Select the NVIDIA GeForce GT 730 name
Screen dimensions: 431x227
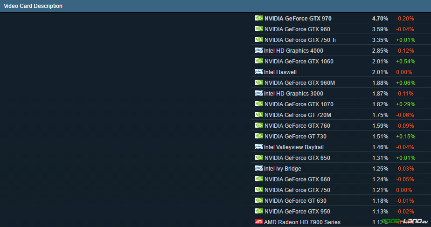click(295, 137)
